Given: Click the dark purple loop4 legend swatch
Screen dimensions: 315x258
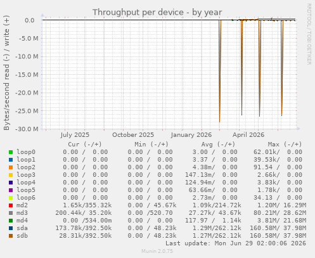Looking at the screenshot, I should [11, 183].
